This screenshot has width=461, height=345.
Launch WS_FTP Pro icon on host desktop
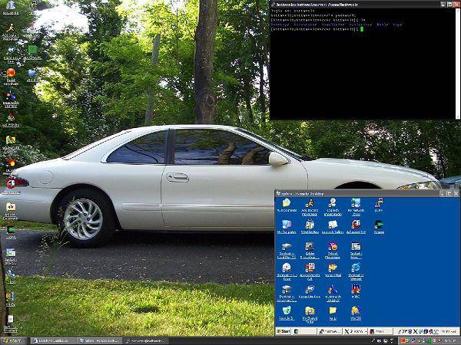(x=11, y=117)
